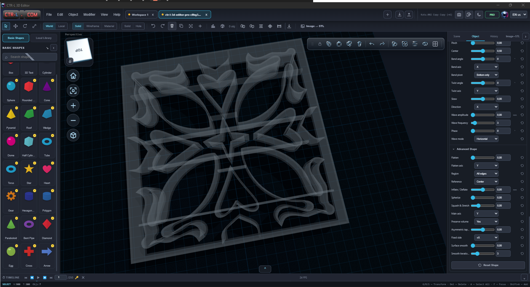Screen dimensions: 530x287
Task: Click the Search shapes input field
Action: [30, 57]
